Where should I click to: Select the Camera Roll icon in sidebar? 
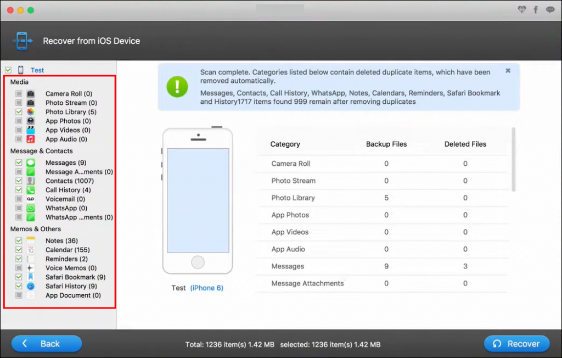pyautogui.click(x=30, y=93)
